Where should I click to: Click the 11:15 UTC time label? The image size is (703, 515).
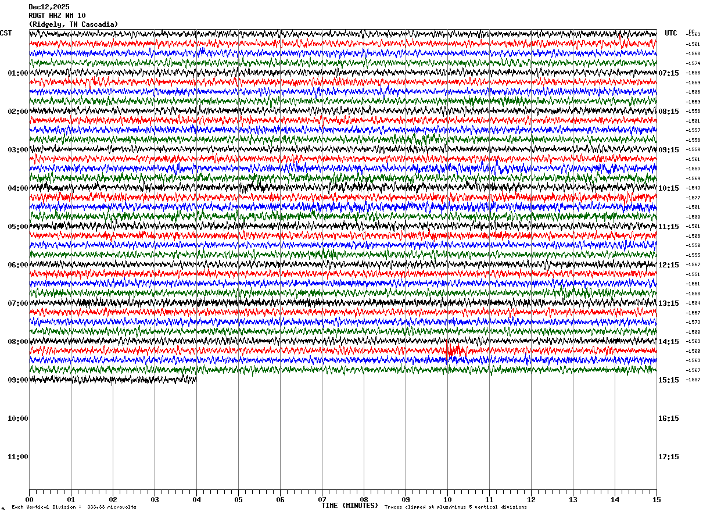[x=669, y=227]
